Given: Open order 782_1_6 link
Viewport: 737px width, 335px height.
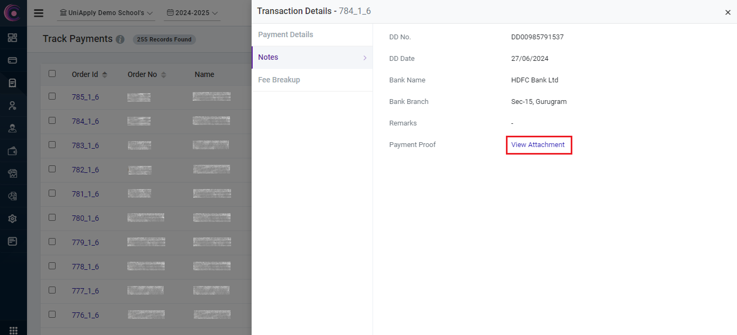Looking at the screenshot, I should point(85,170).
